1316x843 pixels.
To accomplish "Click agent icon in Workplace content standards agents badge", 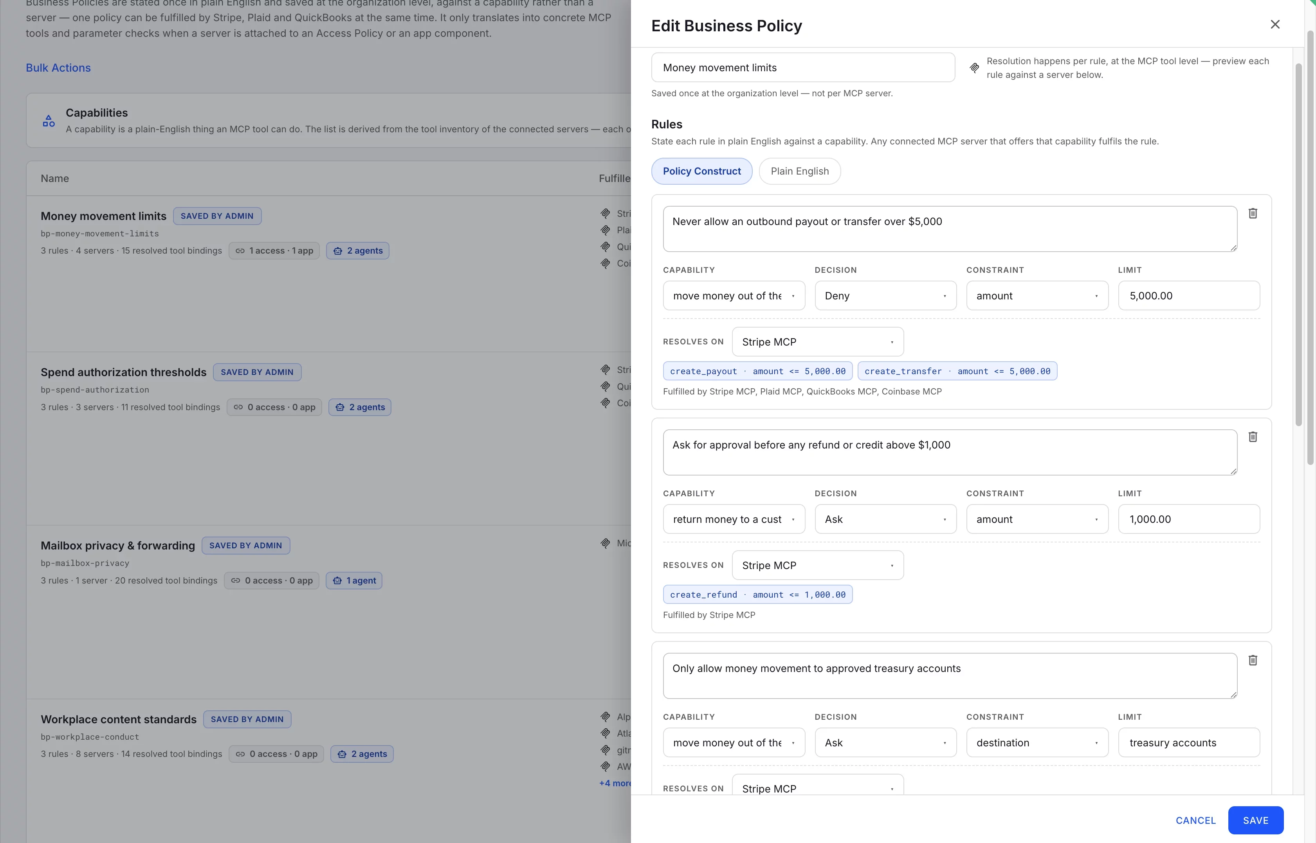I will click(342, 754).
